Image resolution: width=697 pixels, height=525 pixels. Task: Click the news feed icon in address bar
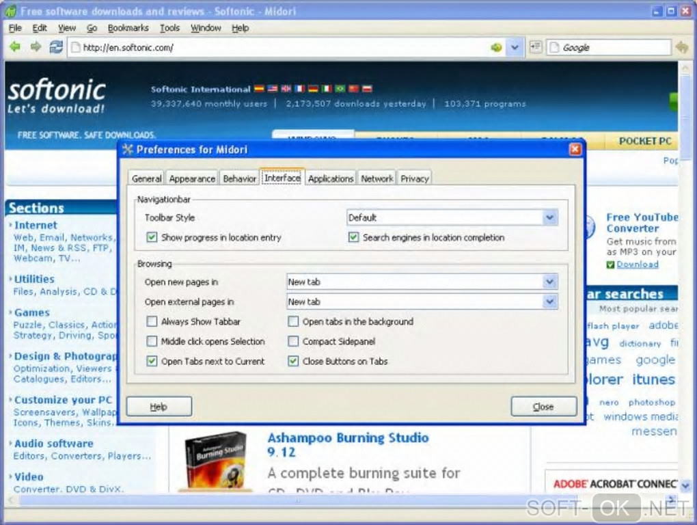pyautogui.click(x=496, y=48)
